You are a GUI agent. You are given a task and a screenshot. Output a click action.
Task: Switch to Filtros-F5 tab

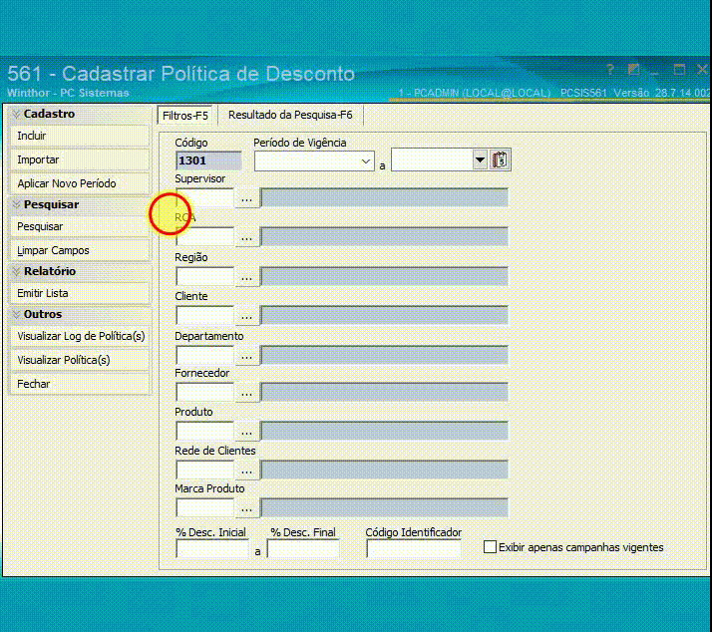185,116
